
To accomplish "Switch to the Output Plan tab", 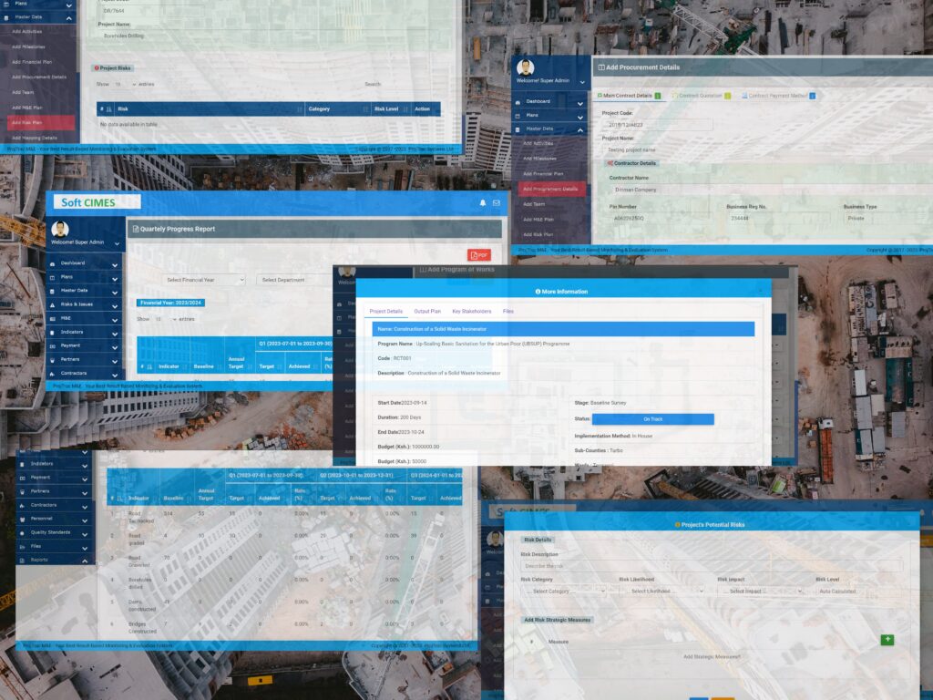I will (x=427, y=311).
